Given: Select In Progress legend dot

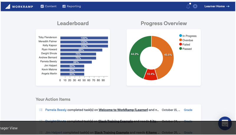Looking at the screenshot, I should pos(181,36).
